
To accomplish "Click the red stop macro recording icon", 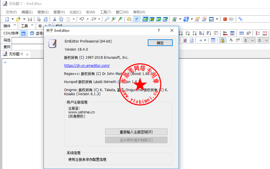I will [225, 19].
